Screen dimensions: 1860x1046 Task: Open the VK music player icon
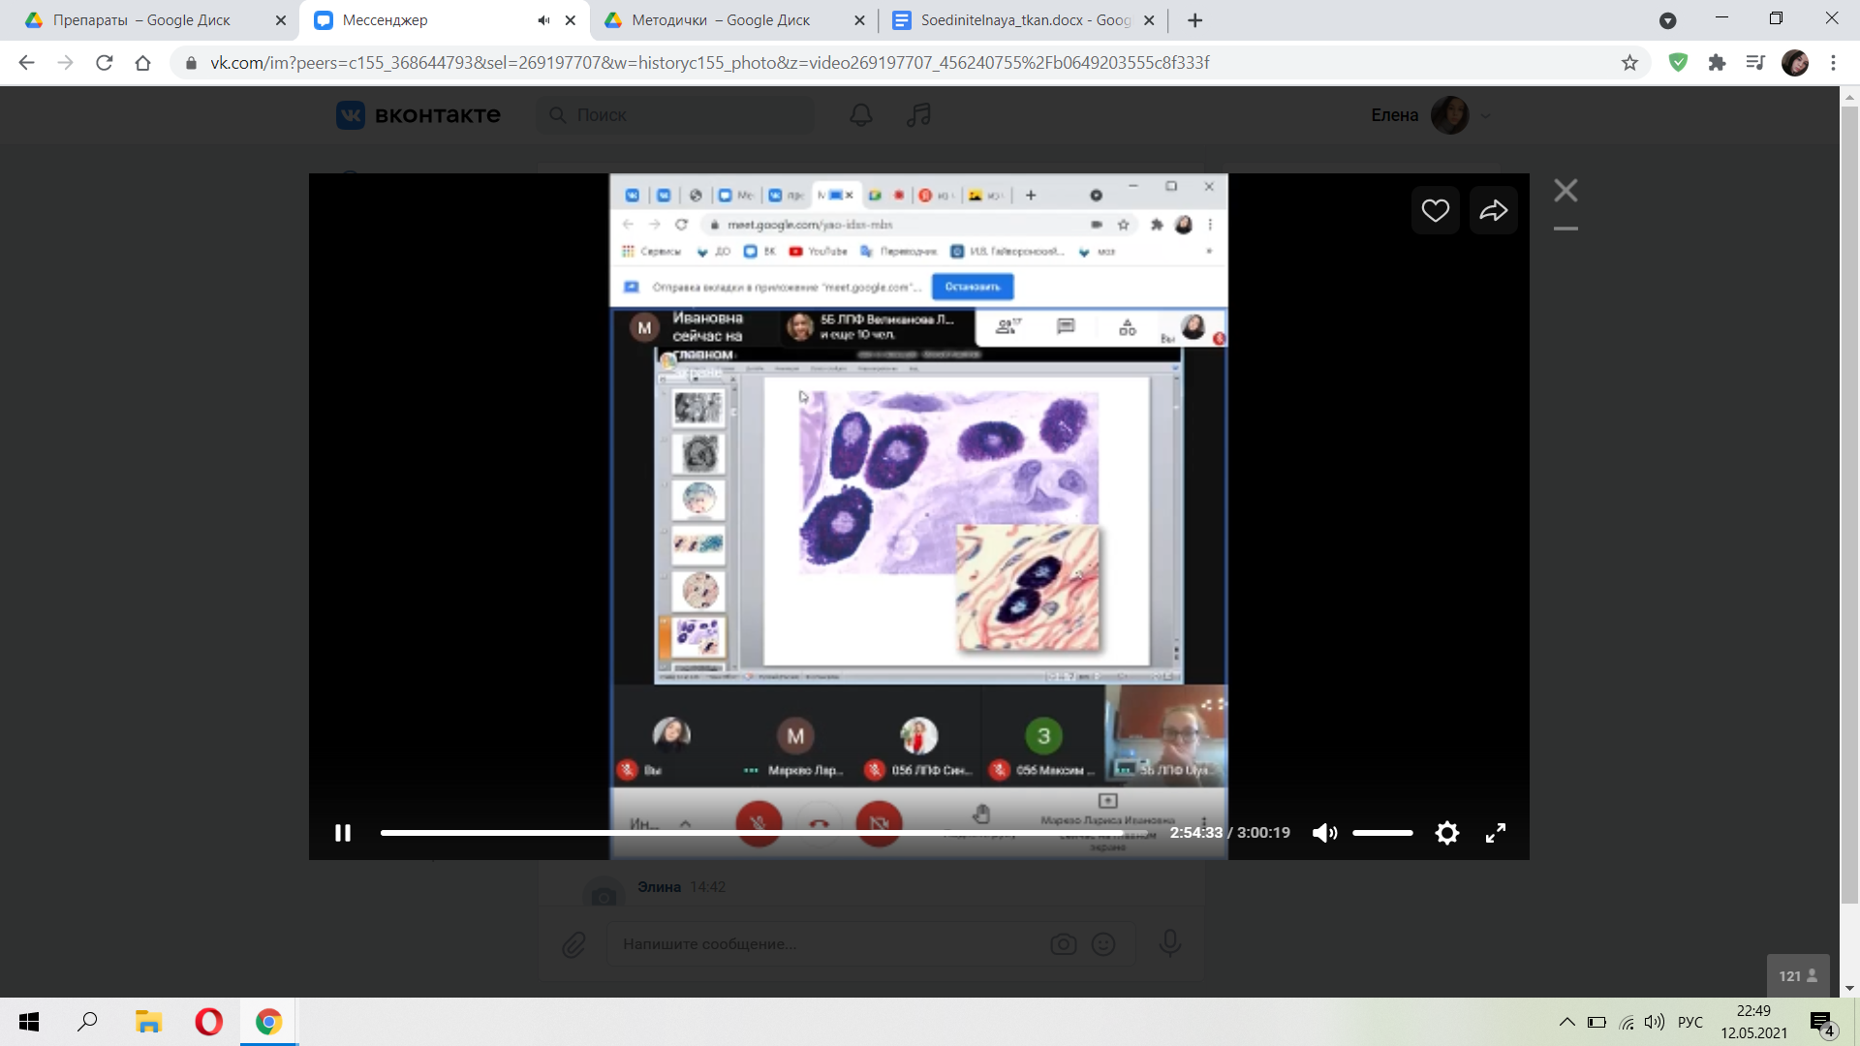918,115
